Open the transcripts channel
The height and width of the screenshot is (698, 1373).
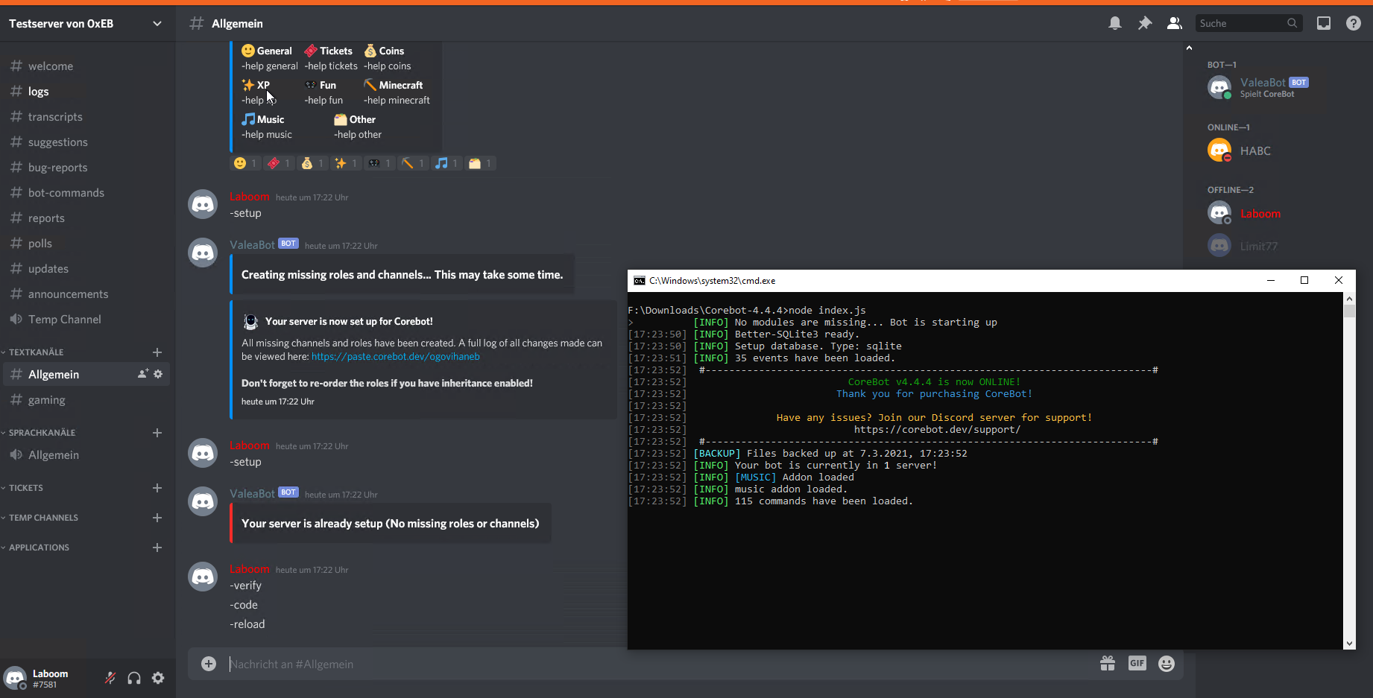(87, 117)
